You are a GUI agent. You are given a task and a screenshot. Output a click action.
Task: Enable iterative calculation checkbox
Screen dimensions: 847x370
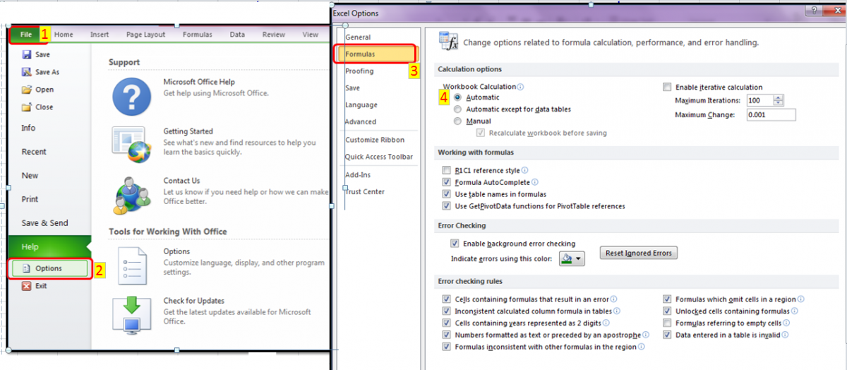point(667,87)
